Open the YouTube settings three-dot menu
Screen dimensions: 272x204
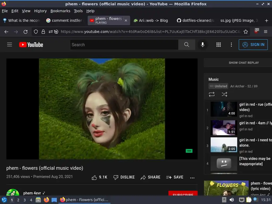[231, 45]
